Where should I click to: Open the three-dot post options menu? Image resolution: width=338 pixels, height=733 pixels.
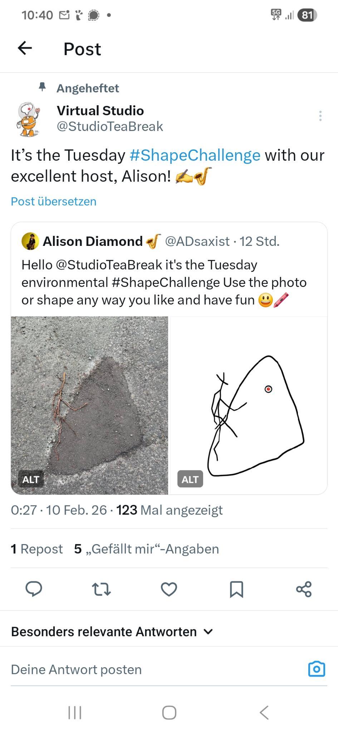320,116
